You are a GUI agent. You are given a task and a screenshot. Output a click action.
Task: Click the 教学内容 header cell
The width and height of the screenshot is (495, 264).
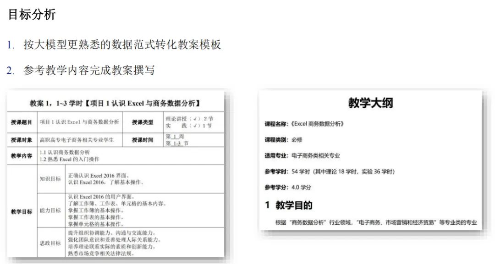pyautogui.click(x=22, y=156)
